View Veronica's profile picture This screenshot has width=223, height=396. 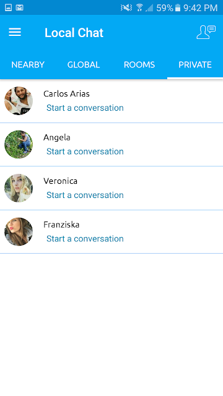(x=19, y=188)
